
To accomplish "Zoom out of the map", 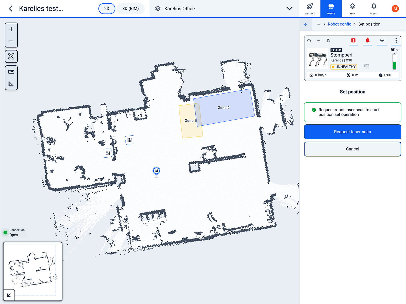I will [11, 41].
